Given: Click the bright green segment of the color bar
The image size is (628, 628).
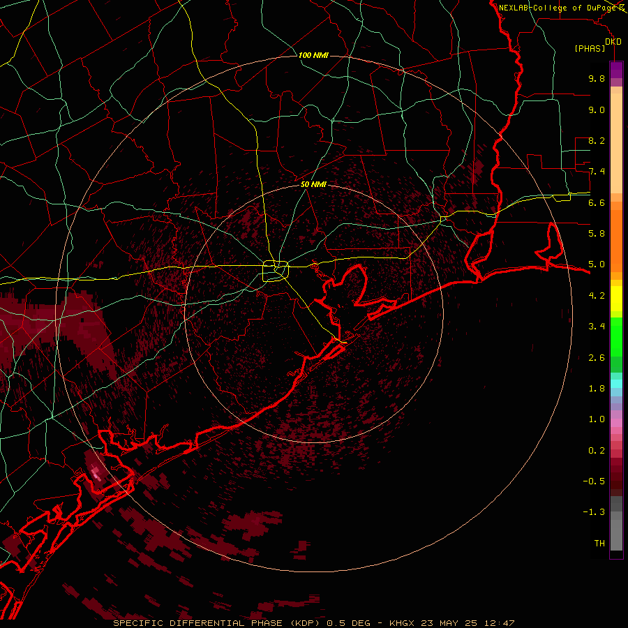Looking at the screenshot, I should coord(616,336).
